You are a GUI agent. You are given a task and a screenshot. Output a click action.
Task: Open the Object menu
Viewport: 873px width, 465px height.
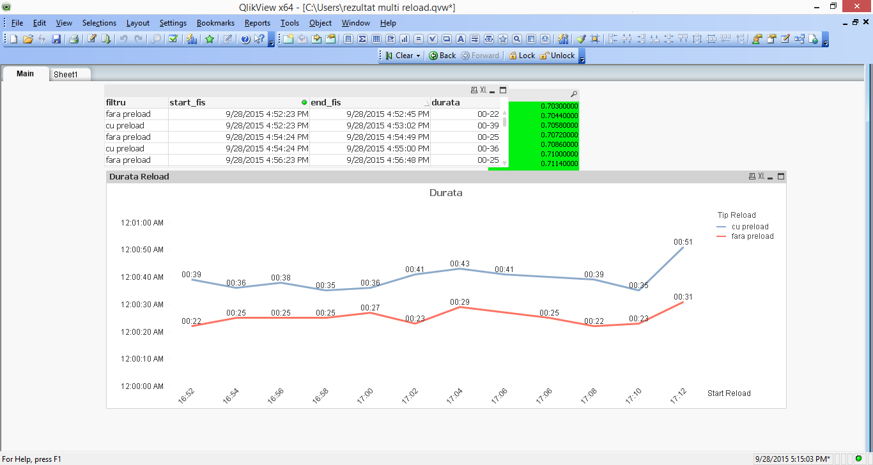320,23
